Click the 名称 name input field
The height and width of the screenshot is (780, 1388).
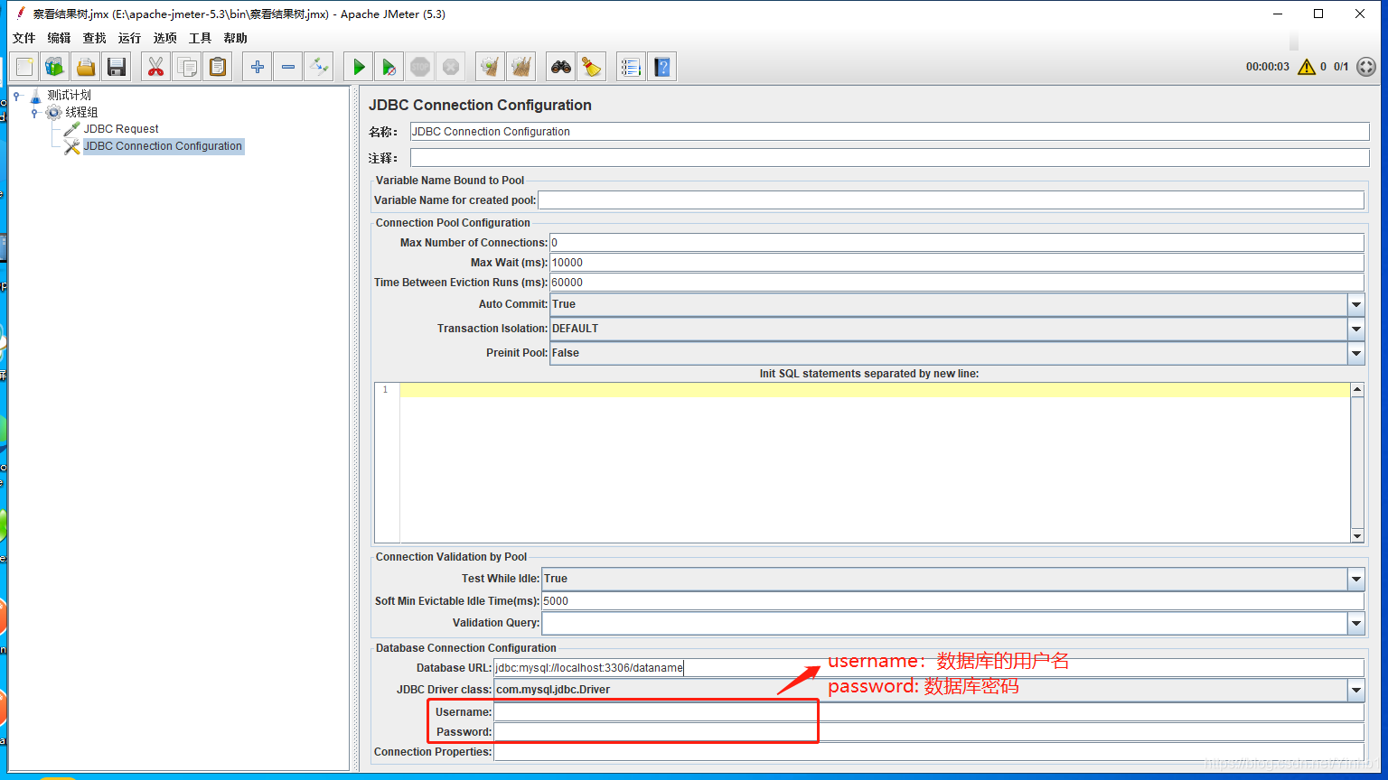(x=889, y=132)
